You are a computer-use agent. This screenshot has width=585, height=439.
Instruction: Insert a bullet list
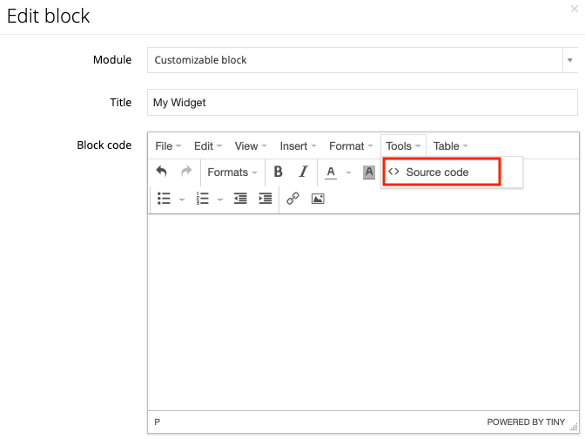164,199
